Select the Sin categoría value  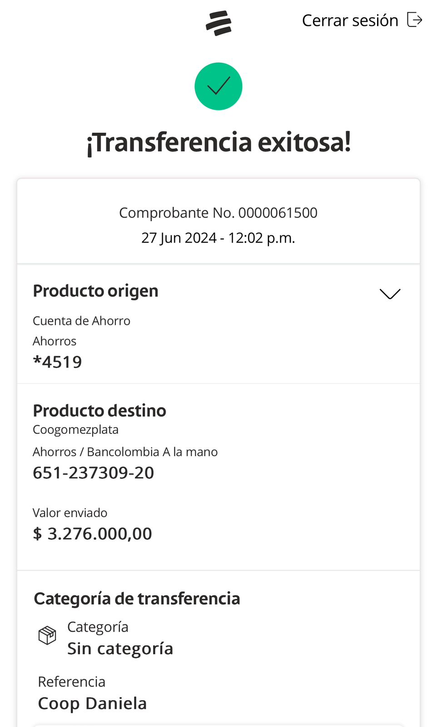120,648
